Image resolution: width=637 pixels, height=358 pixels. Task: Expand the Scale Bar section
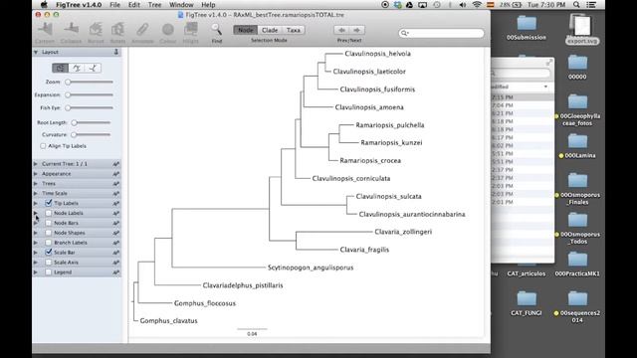click(36, 253)
